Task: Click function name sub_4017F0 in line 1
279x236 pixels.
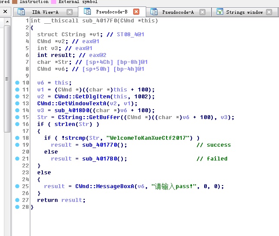Action: tap(100, 21)
